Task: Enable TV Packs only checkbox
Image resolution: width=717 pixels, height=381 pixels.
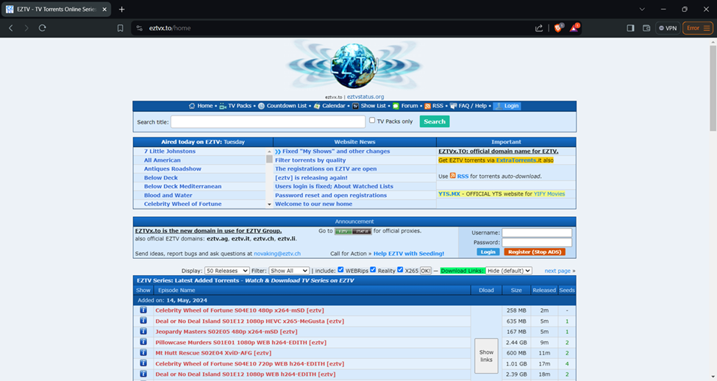Action: [x=372, y=121]
